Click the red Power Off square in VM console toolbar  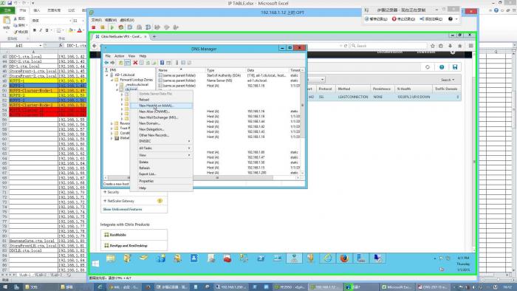tap(94, 27)
